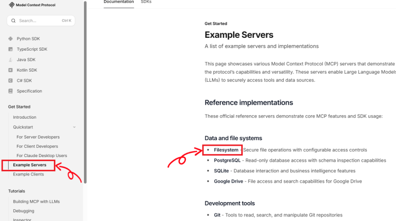Screen dimensions: 396x221
Task: Open the Filesystem server link
Action: coord(226,150)
